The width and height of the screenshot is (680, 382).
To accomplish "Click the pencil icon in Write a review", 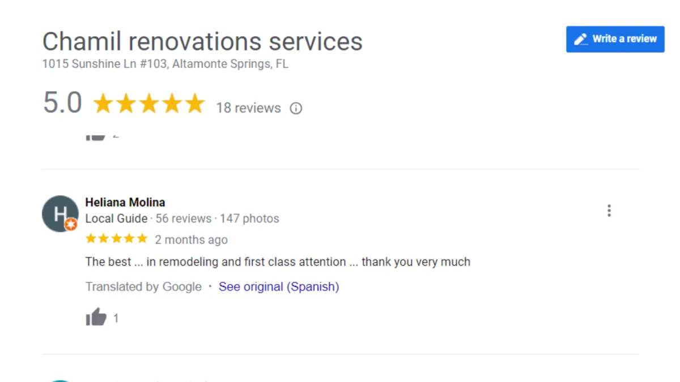I will coord(581,39).
